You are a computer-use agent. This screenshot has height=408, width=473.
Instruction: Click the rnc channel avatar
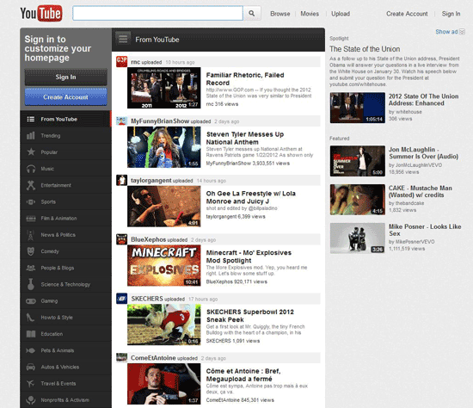click(121, 62)
